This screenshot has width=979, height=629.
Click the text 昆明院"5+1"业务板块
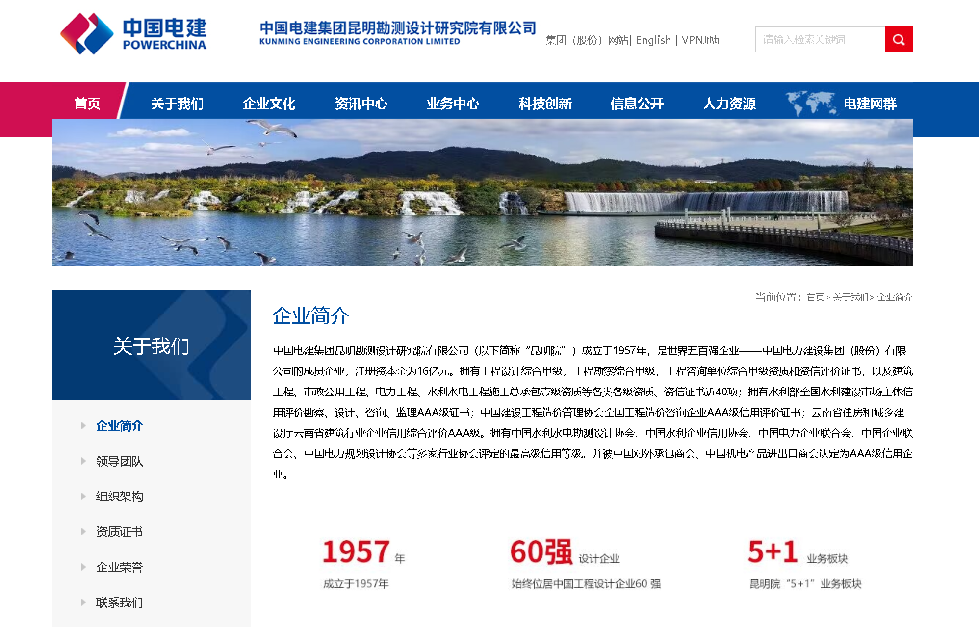[805, 583]
